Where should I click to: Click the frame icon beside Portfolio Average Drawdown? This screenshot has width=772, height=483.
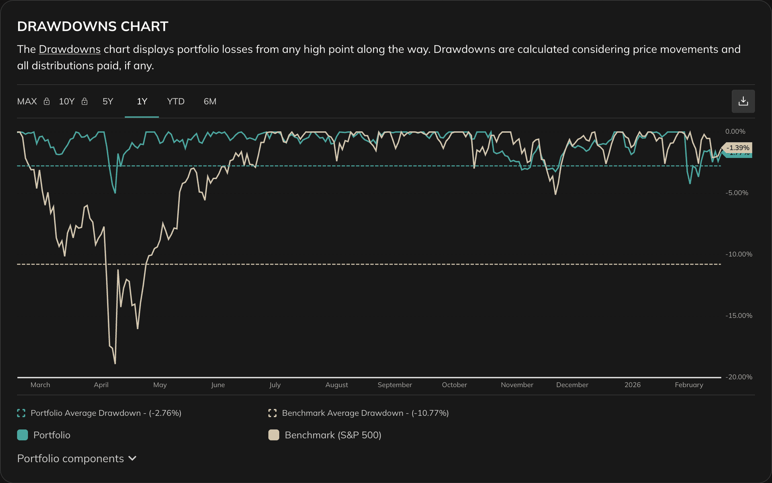coord(21,413)
